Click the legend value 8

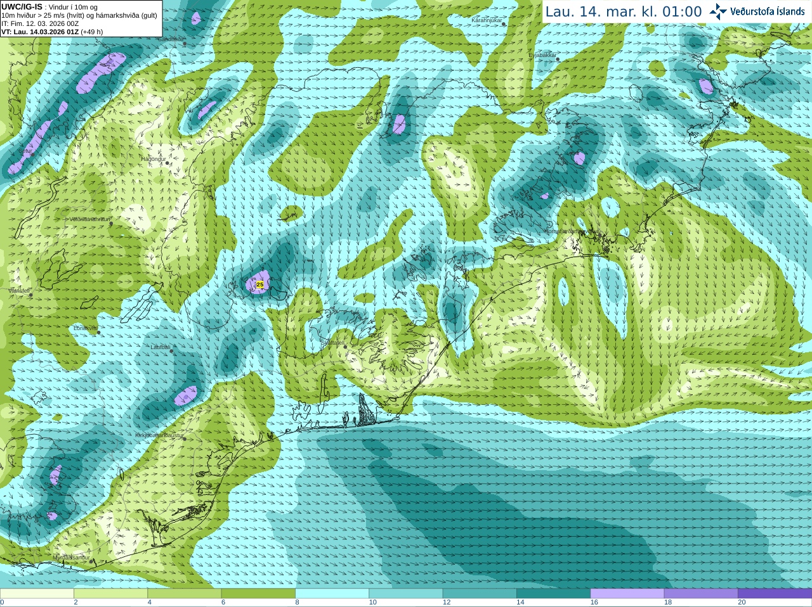(297, 603)
